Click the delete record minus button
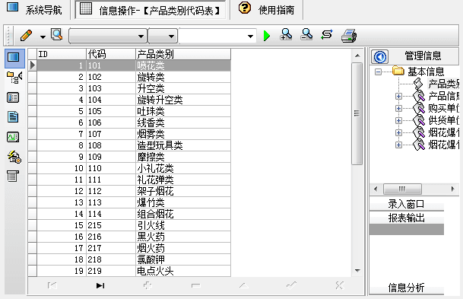Viewport: 463px width, 299px height. [x=196, y=286]
